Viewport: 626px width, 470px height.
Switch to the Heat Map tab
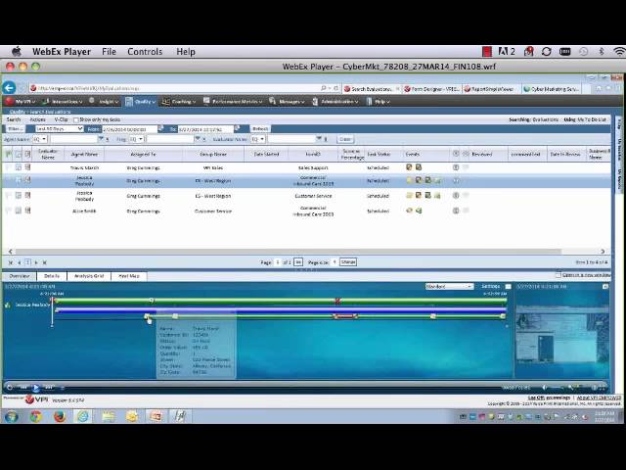[x=129, y=276]
